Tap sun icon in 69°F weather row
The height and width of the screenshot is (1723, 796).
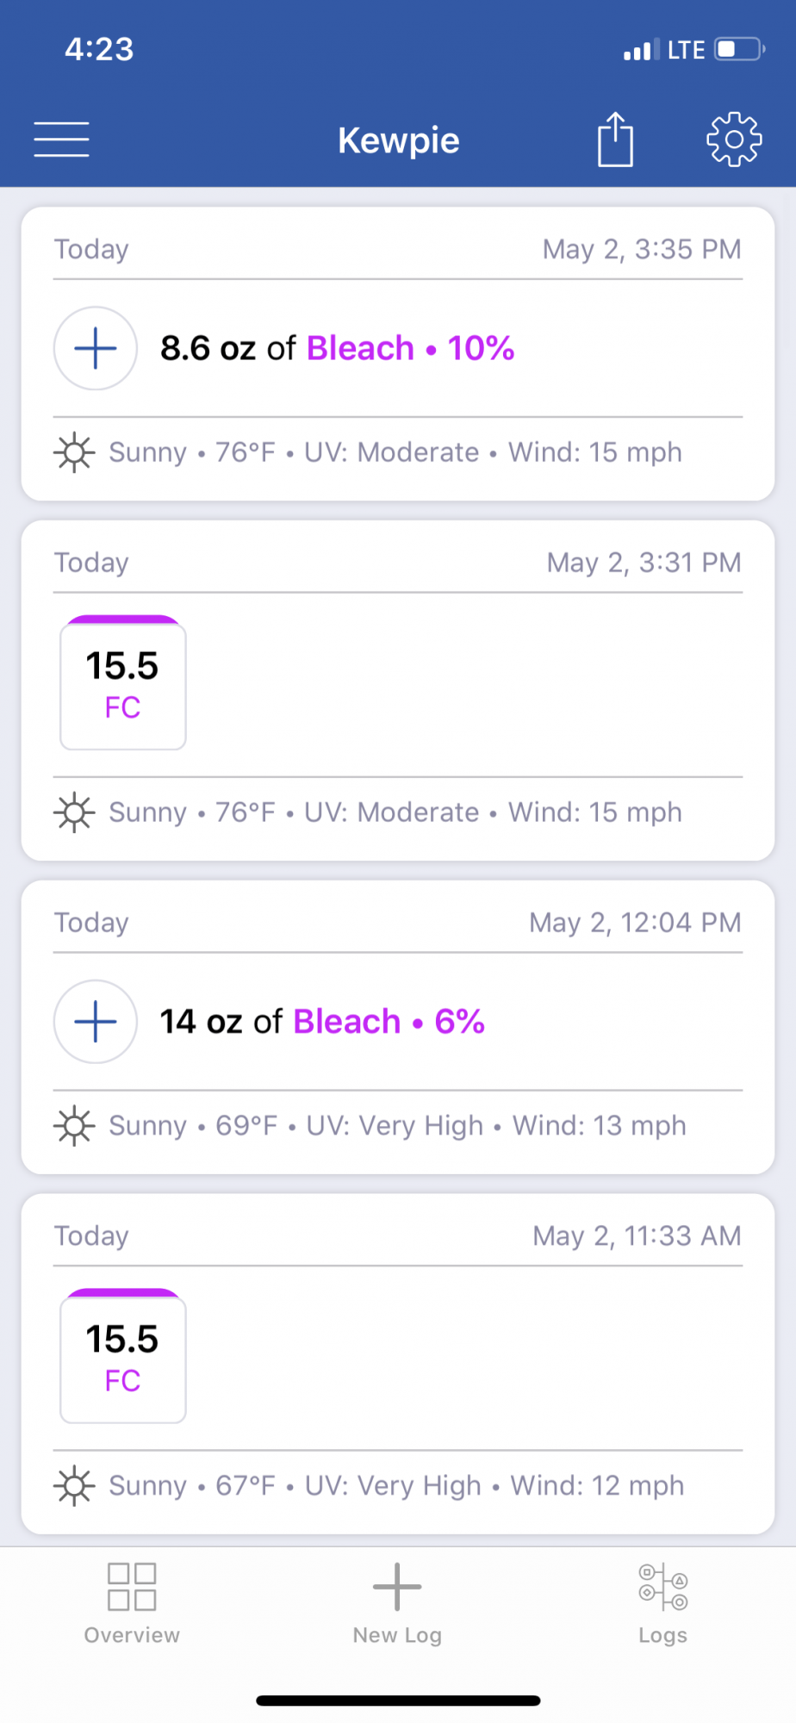click(x=74, y=1125)
